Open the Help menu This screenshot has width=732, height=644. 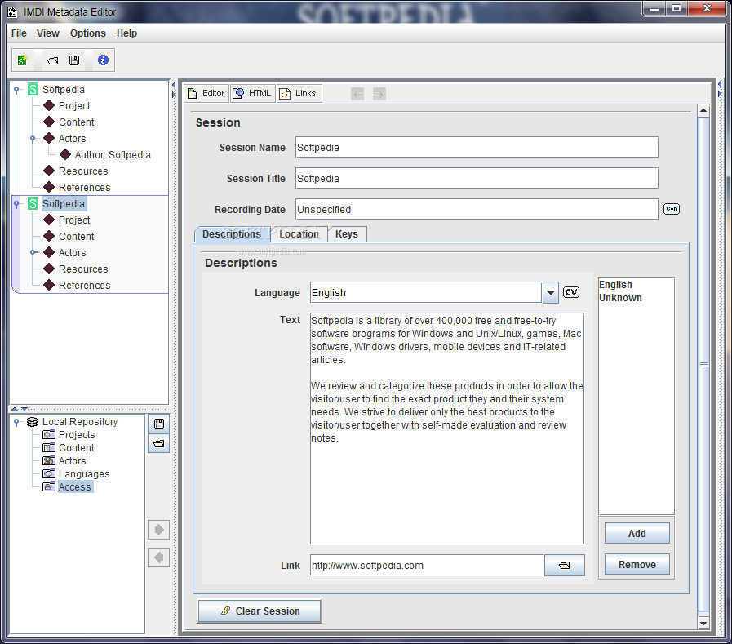coord(126,33)
